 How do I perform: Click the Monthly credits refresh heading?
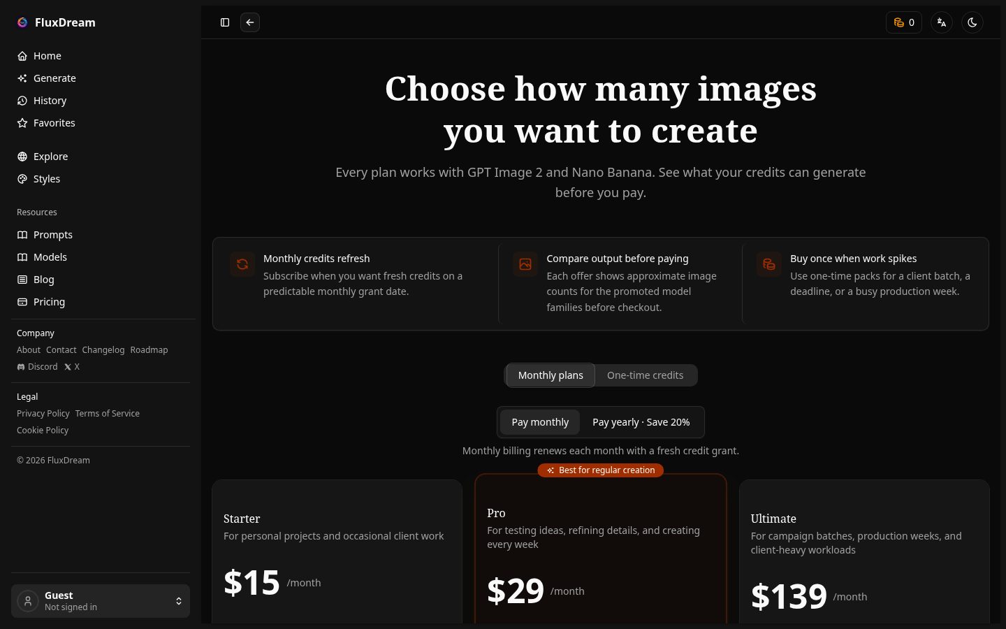[316, 259]
